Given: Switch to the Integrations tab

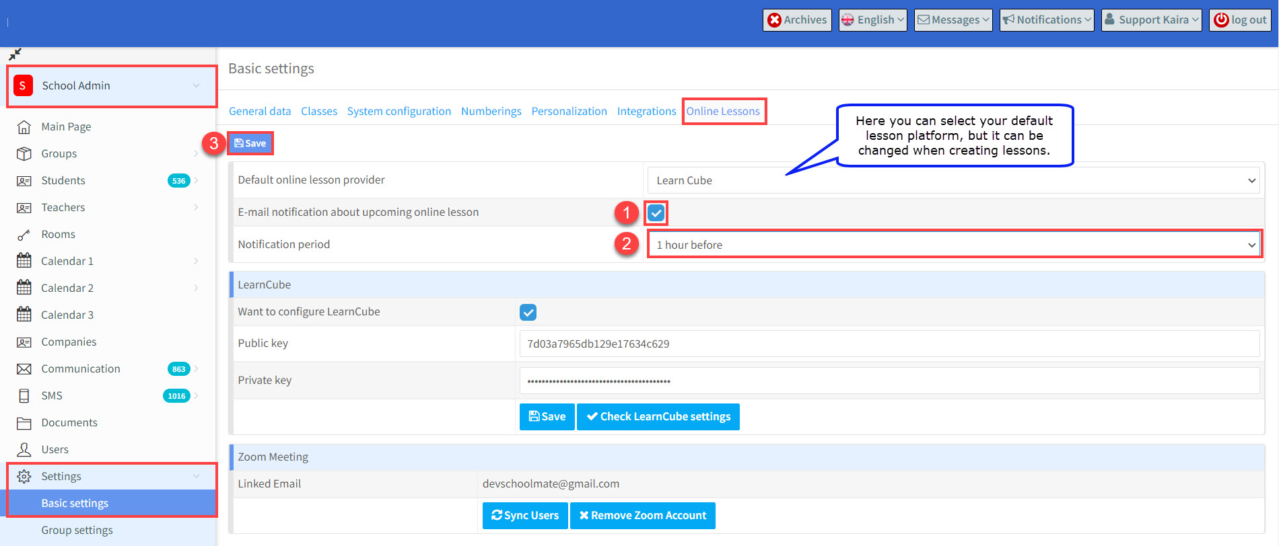Looking at the screenshot, I should point(647,111).
